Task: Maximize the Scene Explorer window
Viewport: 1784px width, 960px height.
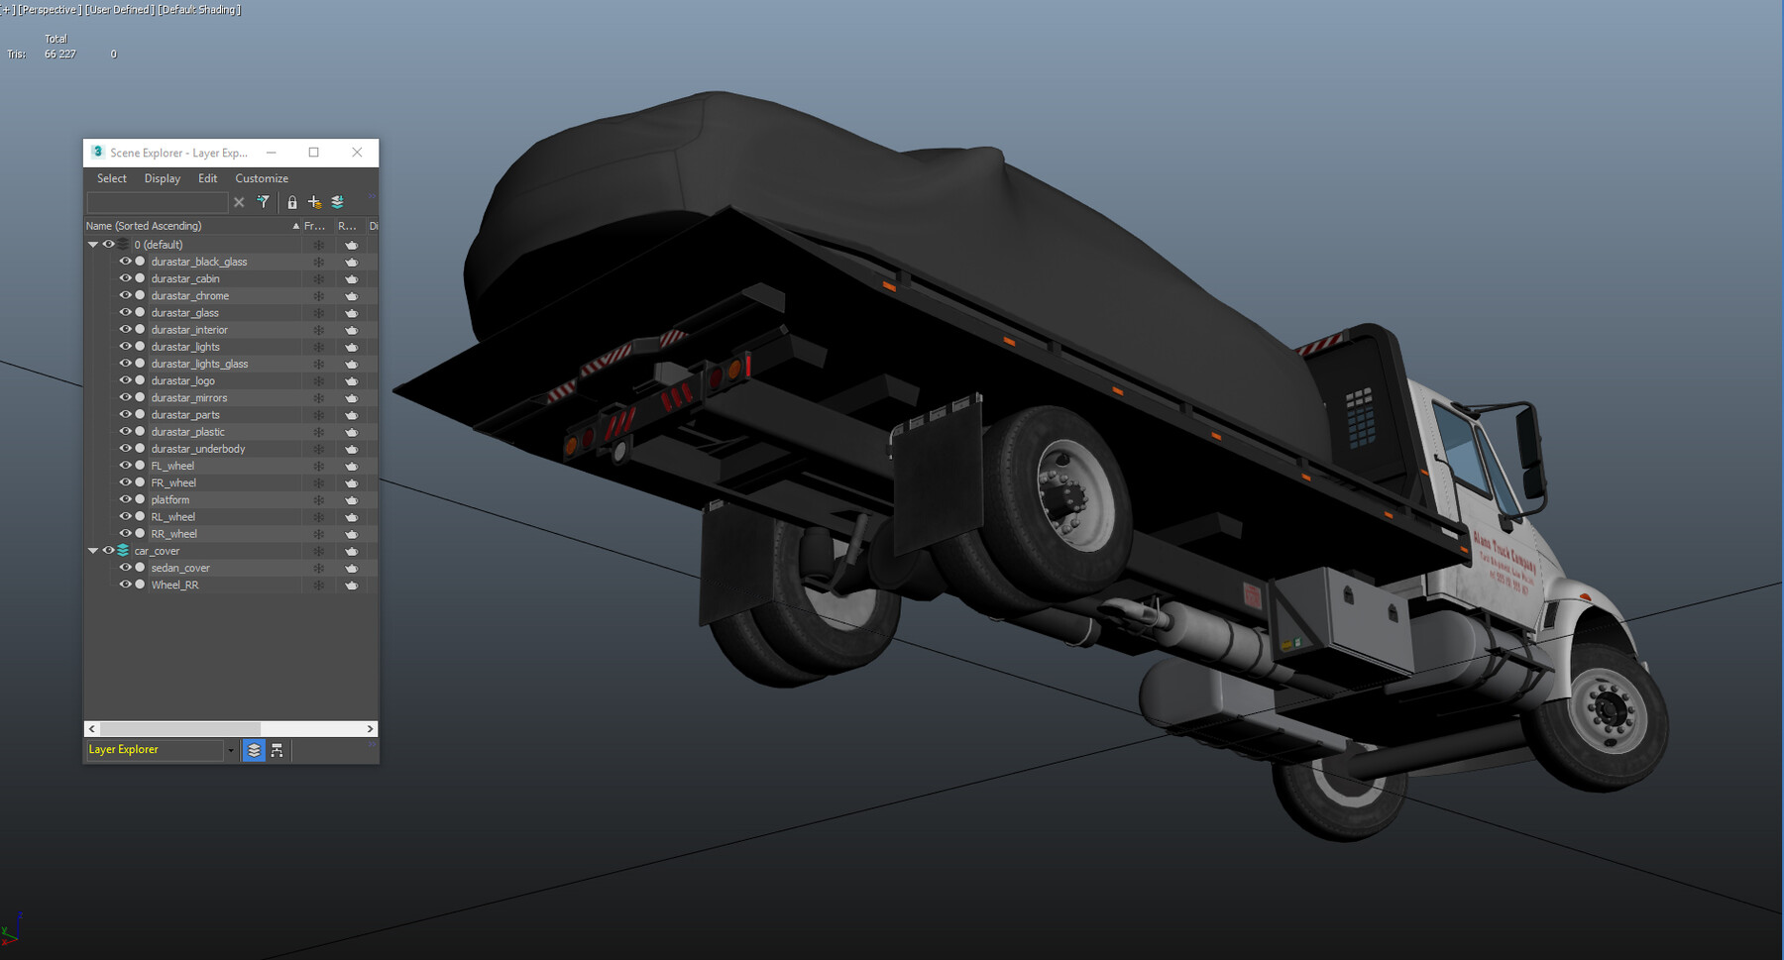Action: pyautogui.click(x=314, y=153)
